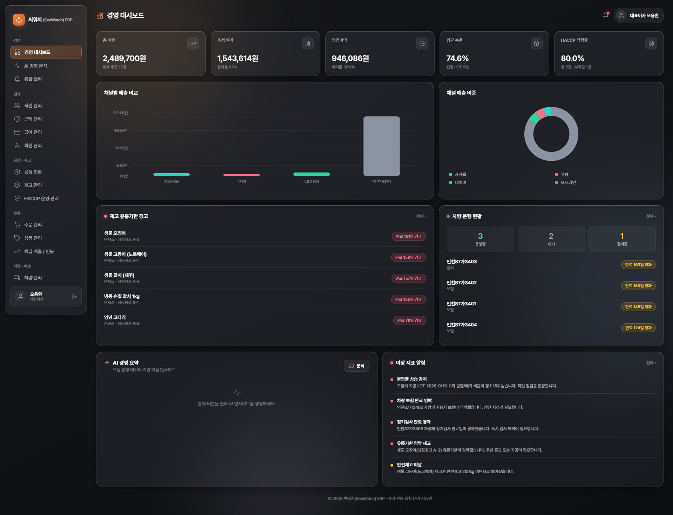Click the pie chart icon on 영업이익 card
Image resolution: width=673 pixels, height=515 pixels.
[x=422, y=43]
